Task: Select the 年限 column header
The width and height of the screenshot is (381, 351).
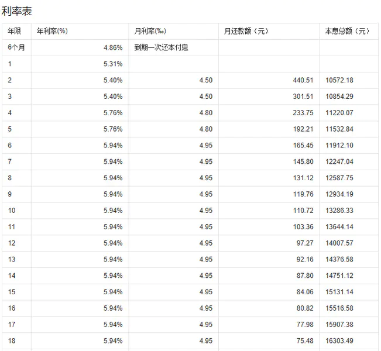Action: tap(14, 31)
